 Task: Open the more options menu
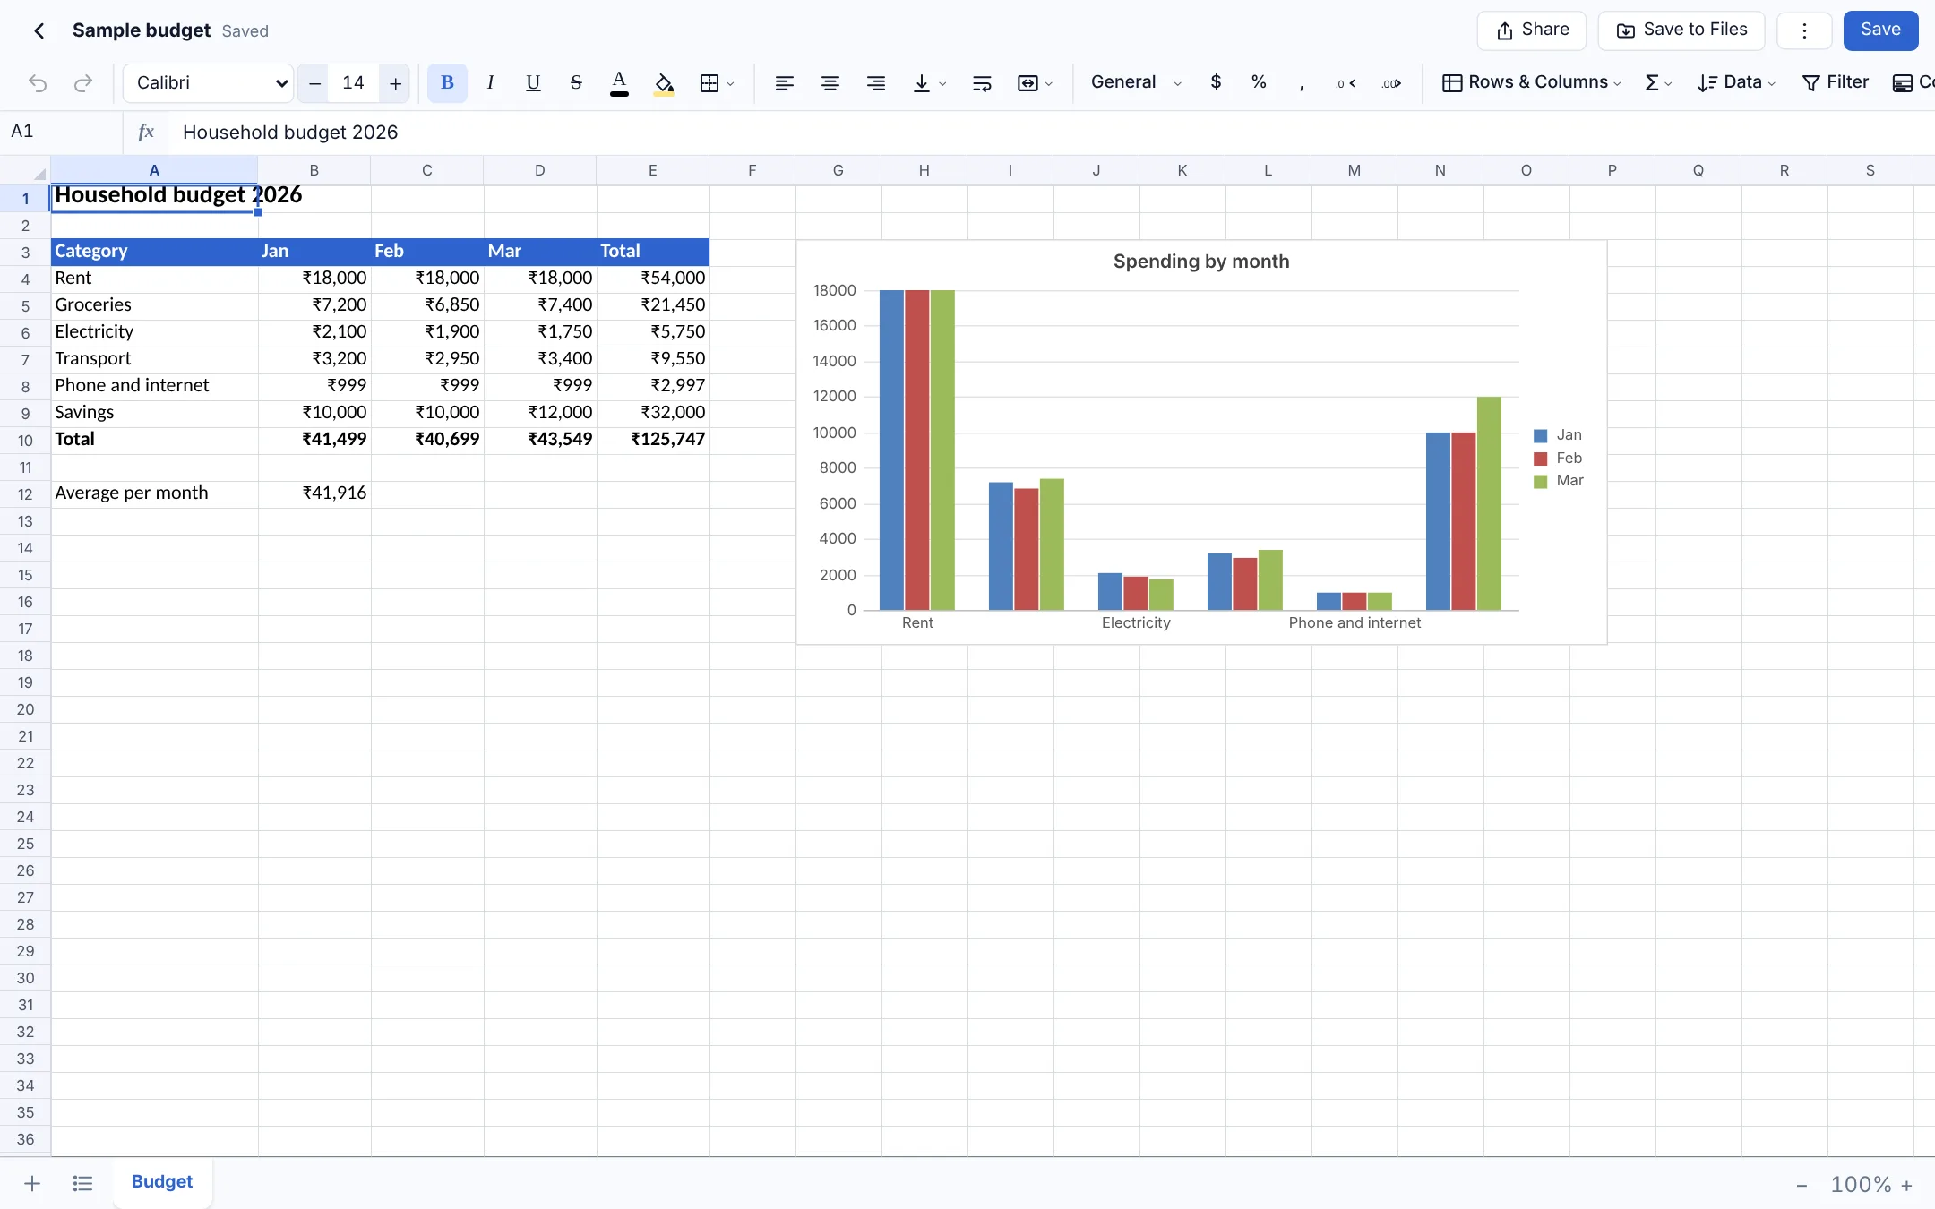(1804, 30)
